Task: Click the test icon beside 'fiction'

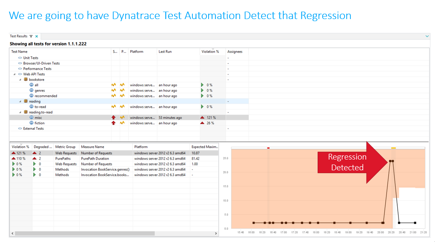Action: pos(32,123)
